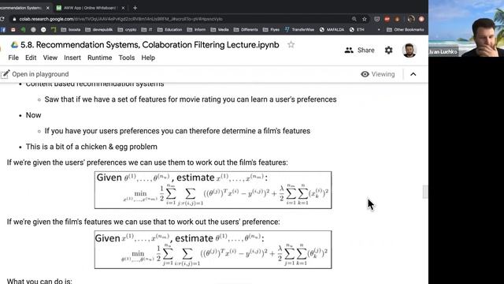Image resolution: width=504 pixels, height=284 pixels.
Task: Open Other Bookmarks folder
Action: tap(406, 30)
